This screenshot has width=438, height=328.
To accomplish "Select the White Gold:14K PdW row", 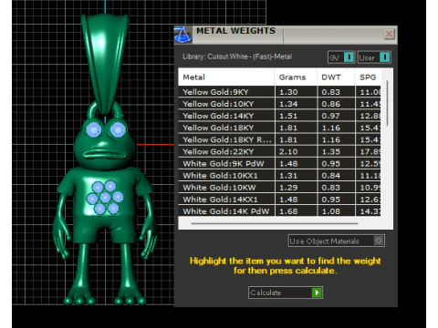I will pyautogui.click(x=279, y=211).
